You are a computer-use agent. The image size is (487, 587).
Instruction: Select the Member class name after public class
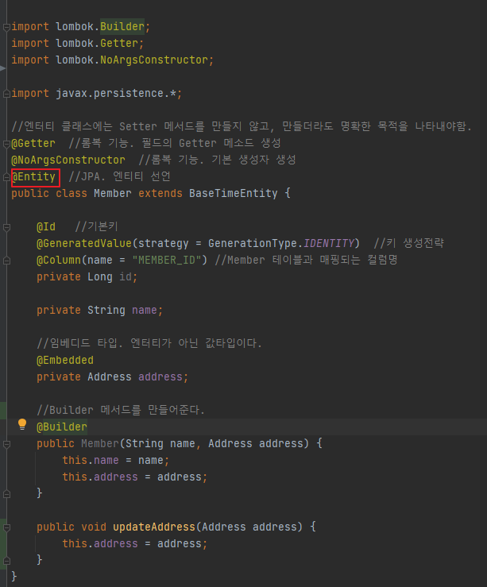pyautogui.click(x=112, y=193)
